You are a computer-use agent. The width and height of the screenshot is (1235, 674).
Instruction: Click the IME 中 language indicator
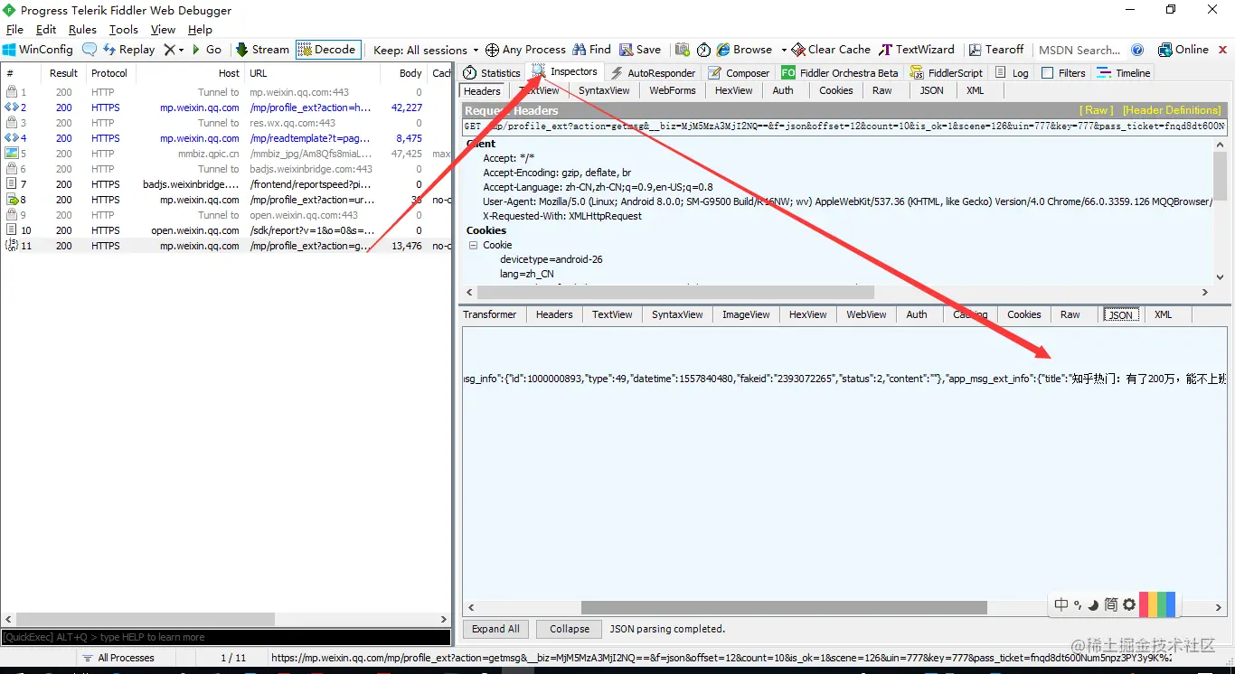(x=1061, y=604)
